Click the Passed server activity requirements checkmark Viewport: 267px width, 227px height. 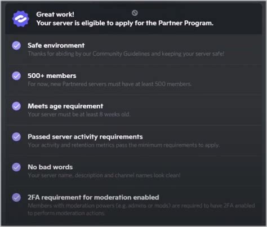(16, 137)
